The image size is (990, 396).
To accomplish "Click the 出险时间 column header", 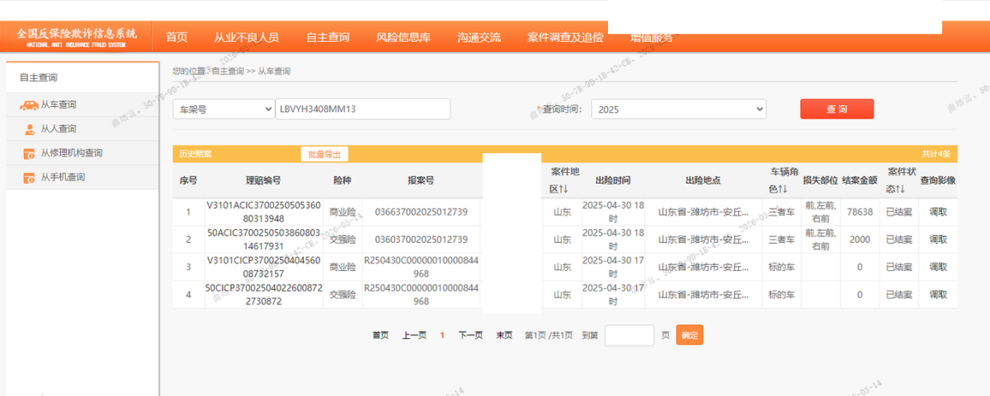I will click(612, 180).
